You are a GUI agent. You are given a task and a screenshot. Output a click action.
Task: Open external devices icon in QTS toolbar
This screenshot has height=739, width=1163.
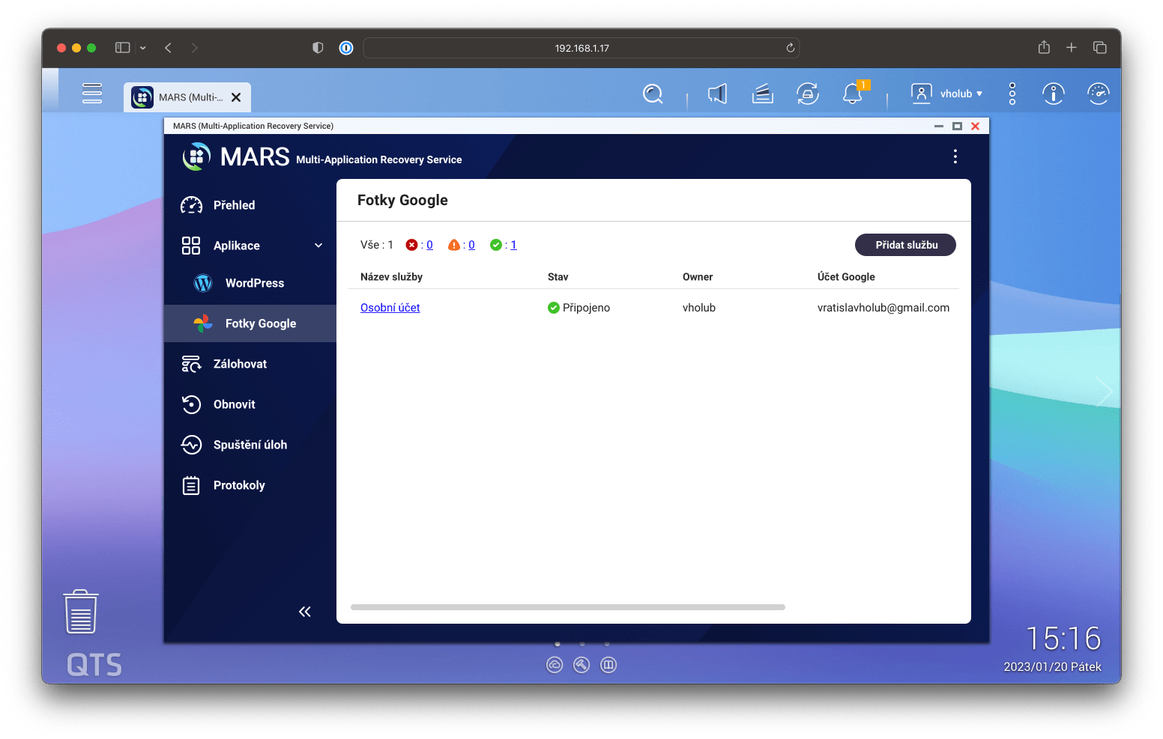click(807, 94)
